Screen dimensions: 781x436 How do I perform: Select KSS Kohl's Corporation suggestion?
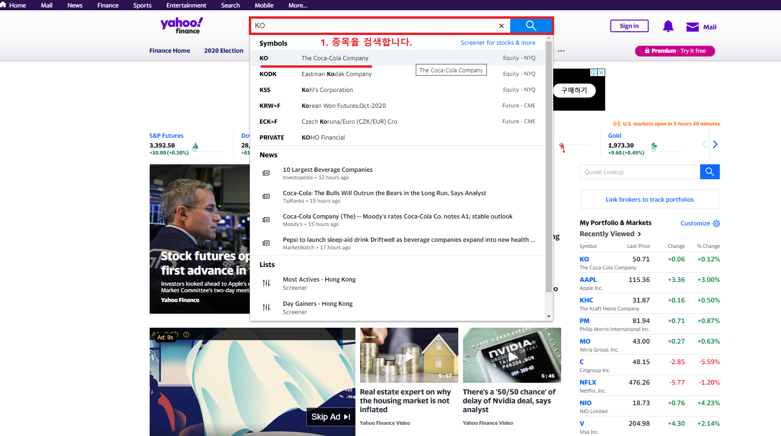(x=398, y=90)
